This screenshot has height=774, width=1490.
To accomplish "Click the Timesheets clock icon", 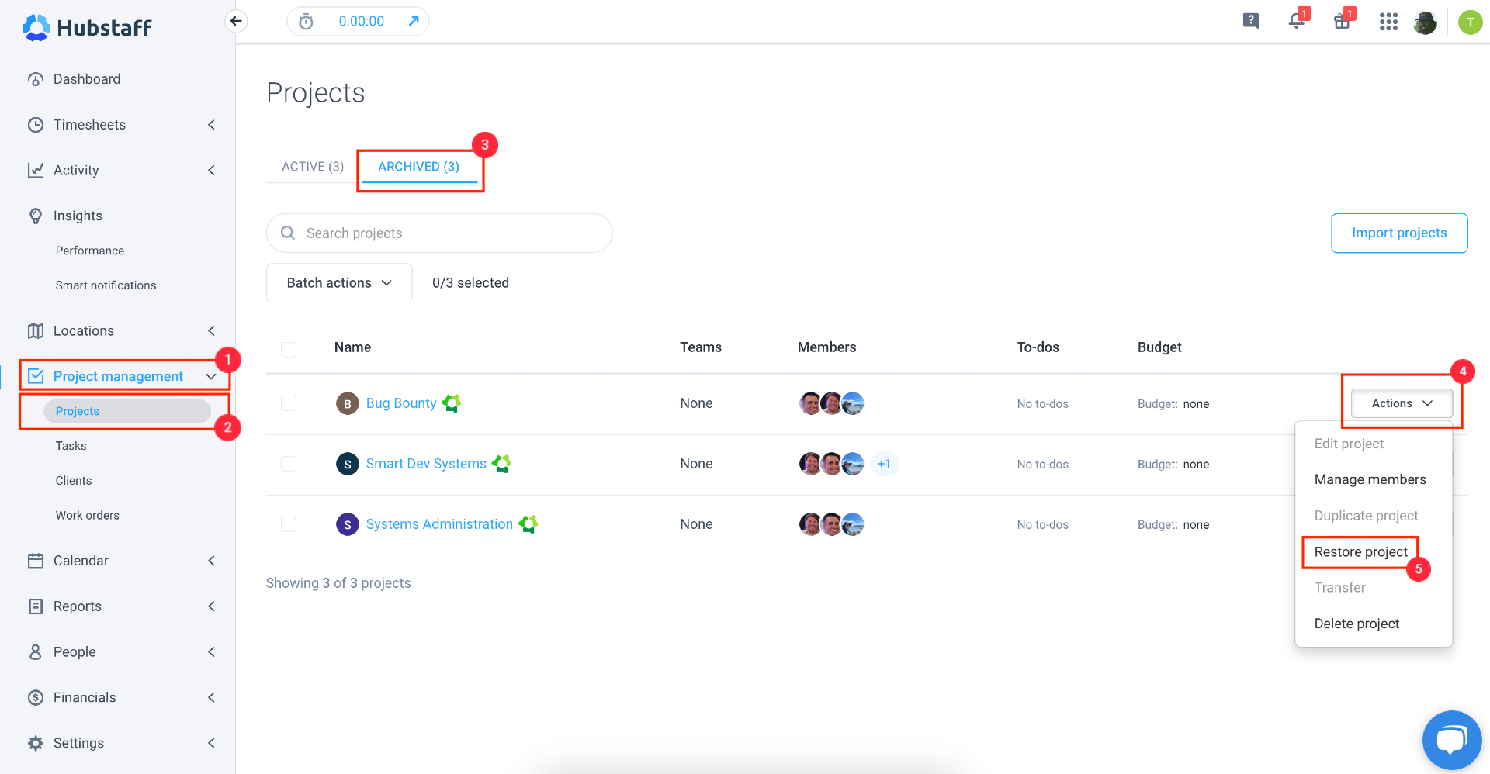I will pyautogui.click(x=36, y=125).
